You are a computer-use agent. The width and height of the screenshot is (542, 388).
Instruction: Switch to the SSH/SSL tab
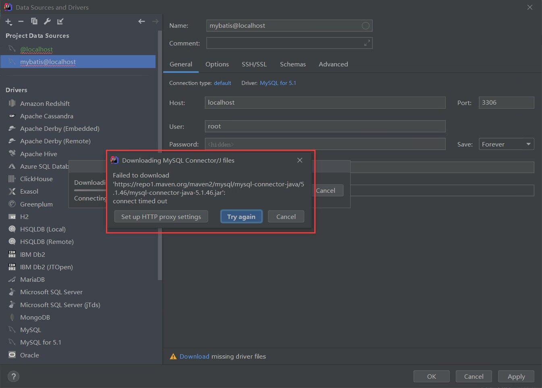254,64
